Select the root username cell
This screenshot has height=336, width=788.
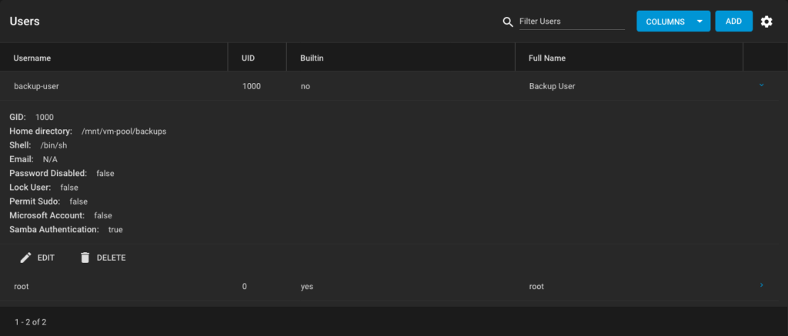[x=22, y=286]
